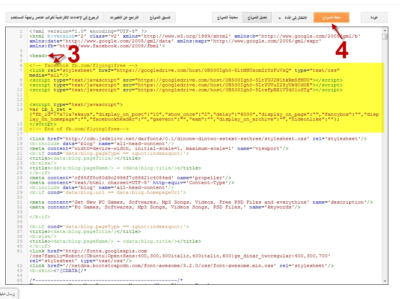Click the vertical scrollbar thumb

[384, 36]
